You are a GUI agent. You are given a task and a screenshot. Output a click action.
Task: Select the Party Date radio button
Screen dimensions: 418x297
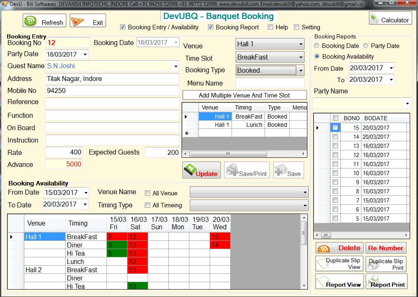point(366,46)
